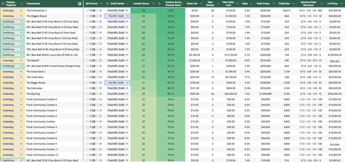Open Underdog dropdown for Flock Community Contest 12
This screenshot has height=162, width=345.
pyautogui.click(x=12, y=155)
